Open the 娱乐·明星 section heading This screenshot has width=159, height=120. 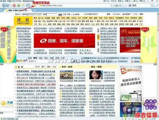pos(96,67)
